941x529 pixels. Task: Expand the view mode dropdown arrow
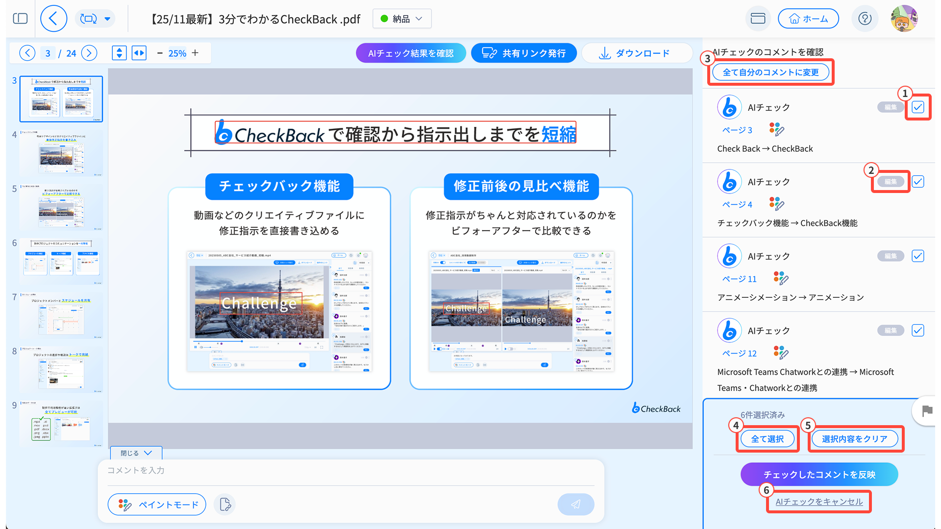click(107, 19)
